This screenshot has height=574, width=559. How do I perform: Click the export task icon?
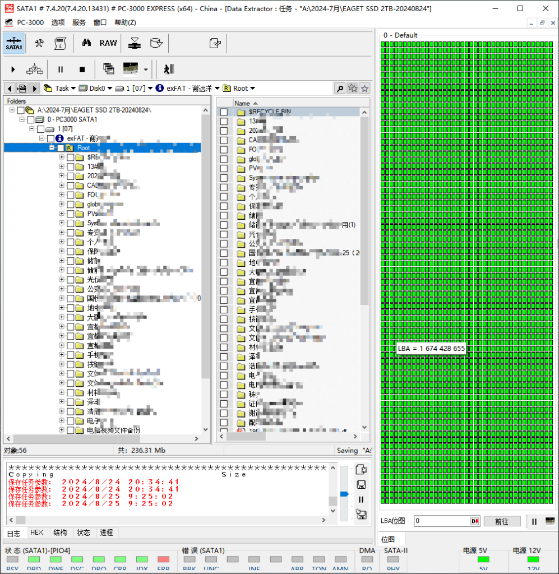(x=215, y=43)
